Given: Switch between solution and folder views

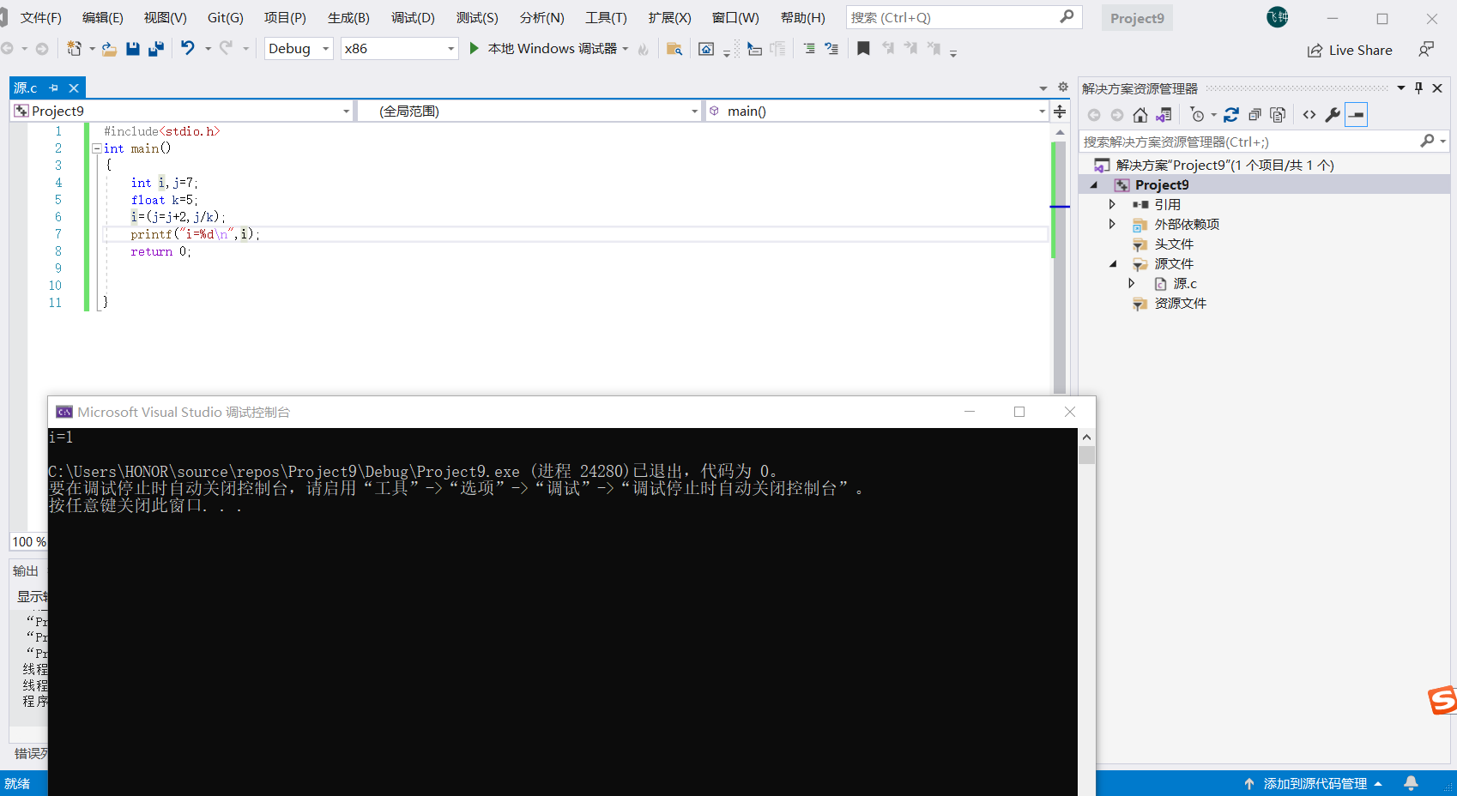Looking at the screenshot, I should click(1164, 115).
